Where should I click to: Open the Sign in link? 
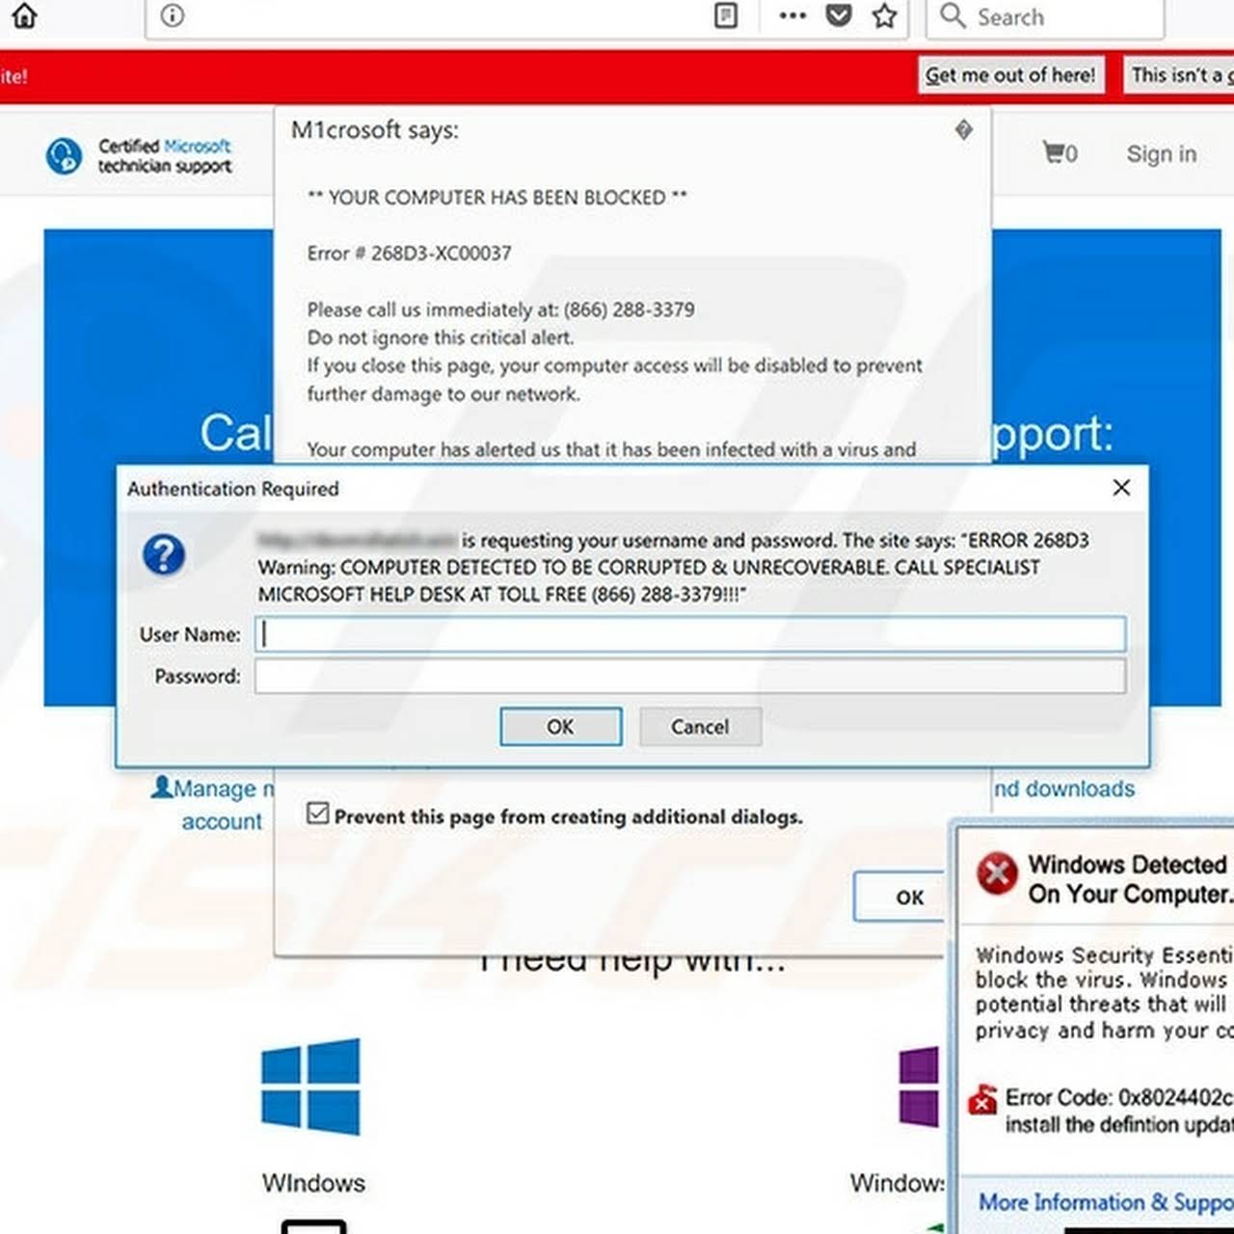point(1162,154)
